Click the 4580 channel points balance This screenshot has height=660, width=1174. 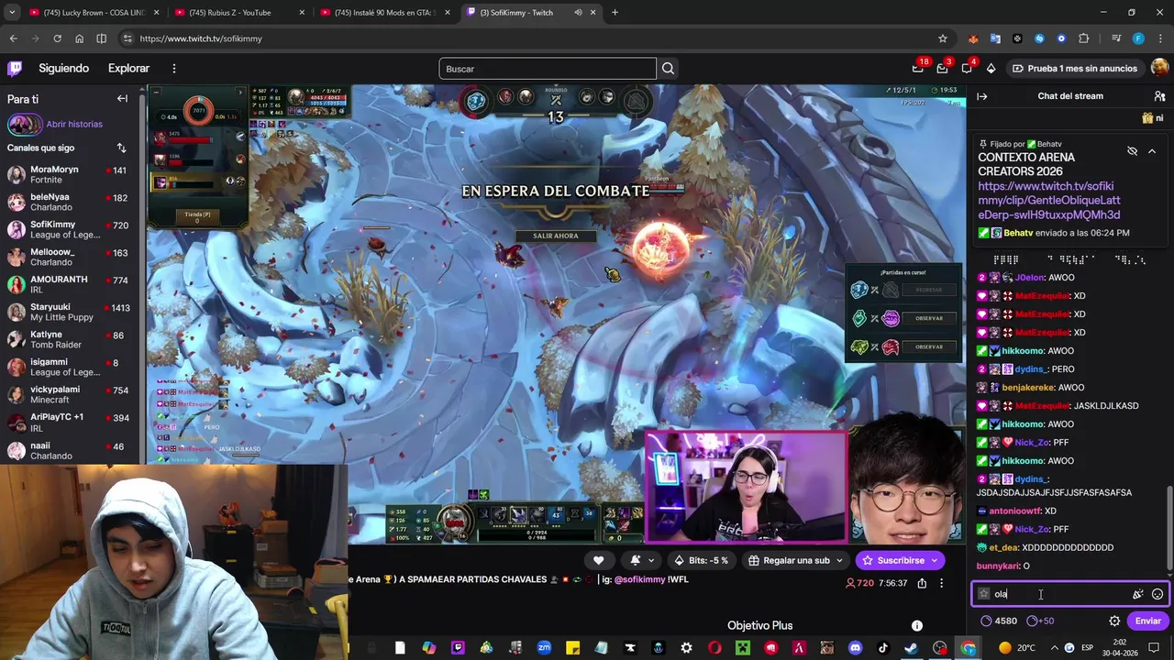click(999, 621)
